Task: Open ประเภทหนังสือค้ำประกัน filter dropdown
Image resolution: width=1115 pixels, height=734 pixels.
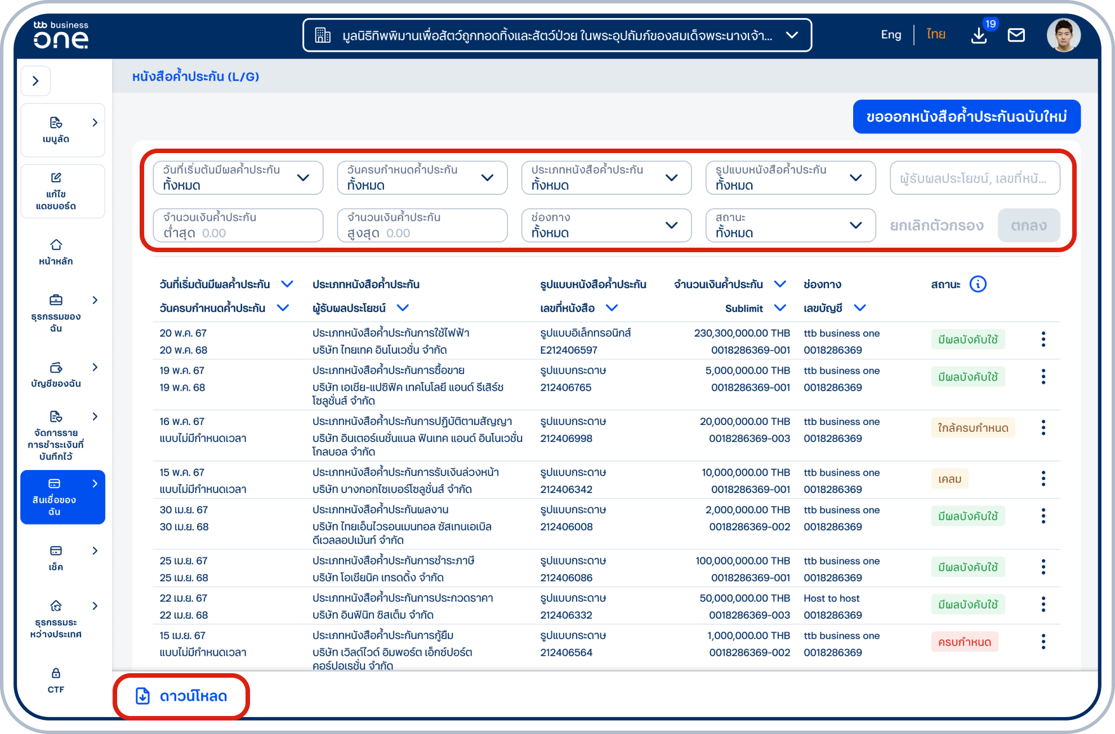Action: (606, 178)
